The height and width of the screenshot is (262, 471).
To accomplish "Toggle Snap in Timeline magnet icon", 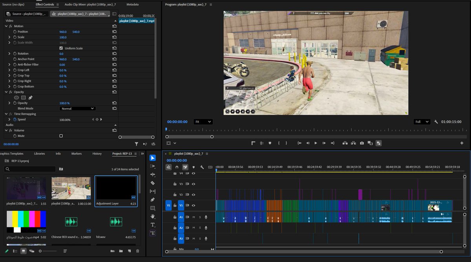I will coord(177,167).
